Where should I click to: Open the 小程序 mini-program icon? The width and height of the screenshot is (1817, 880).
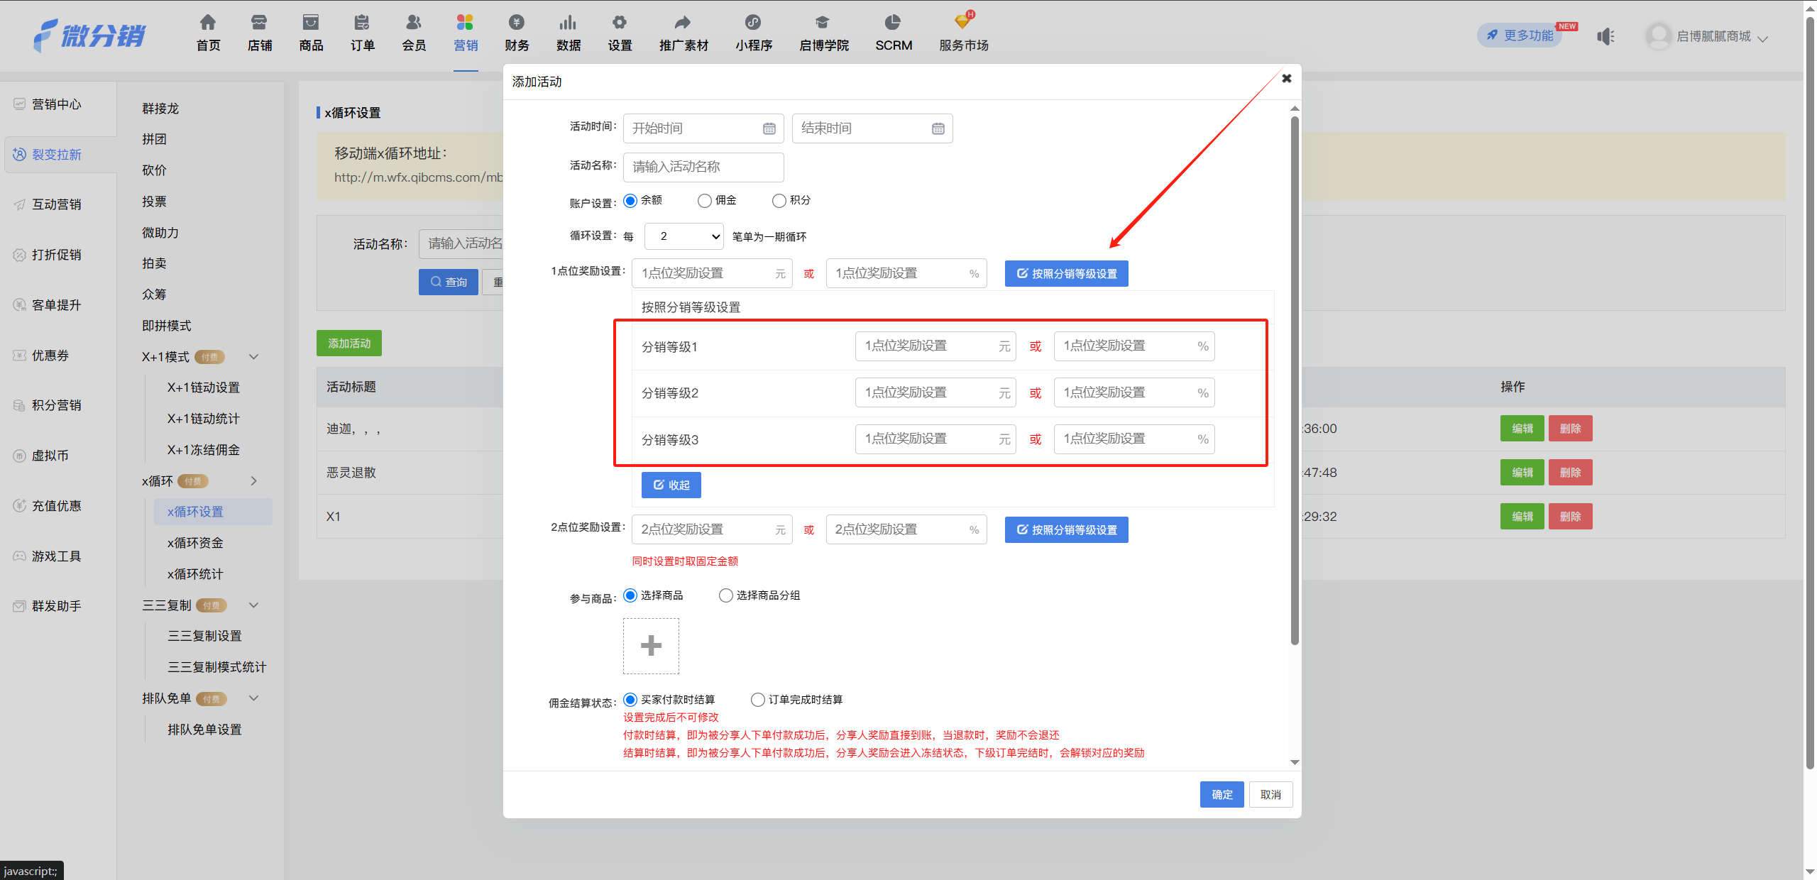tap(753, 22)
